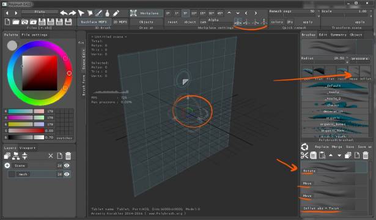Click the trash icon in the Layers panel

68,156
